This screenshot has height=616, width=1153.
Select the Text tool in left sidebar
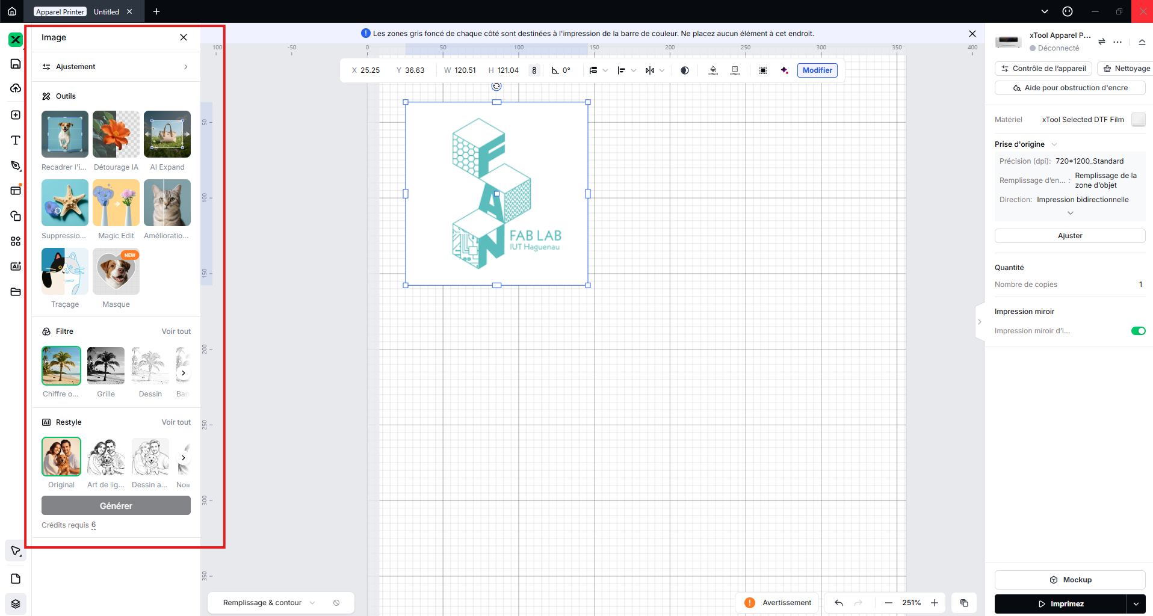click(16, 140)
